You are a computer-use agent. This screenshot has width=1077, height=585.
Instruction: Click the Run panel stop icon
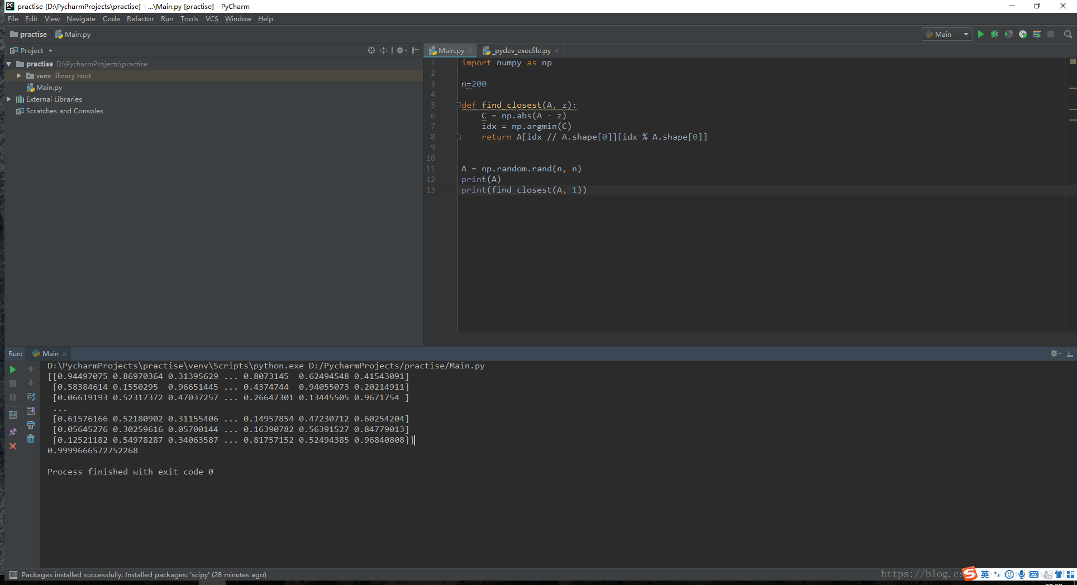[x=13, y=383]
